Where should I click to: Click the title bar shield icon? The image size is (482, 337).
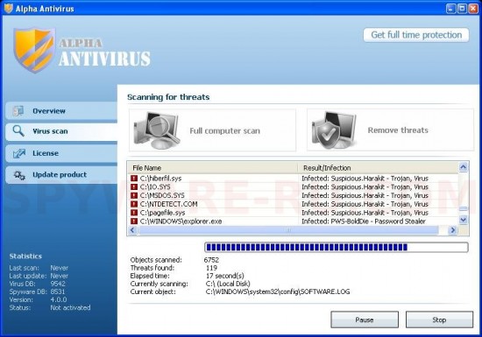[8, 8]
